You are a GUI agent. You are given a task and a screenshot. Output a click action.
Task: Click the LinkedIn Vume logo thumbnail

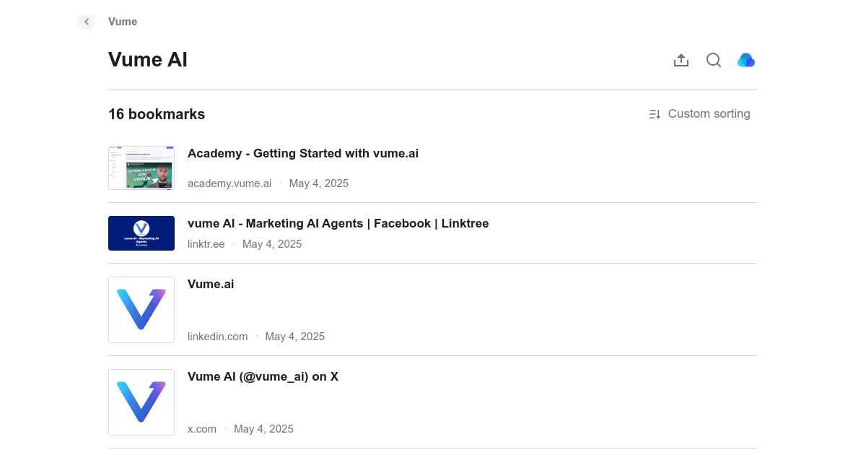click(x=141, y=310)
